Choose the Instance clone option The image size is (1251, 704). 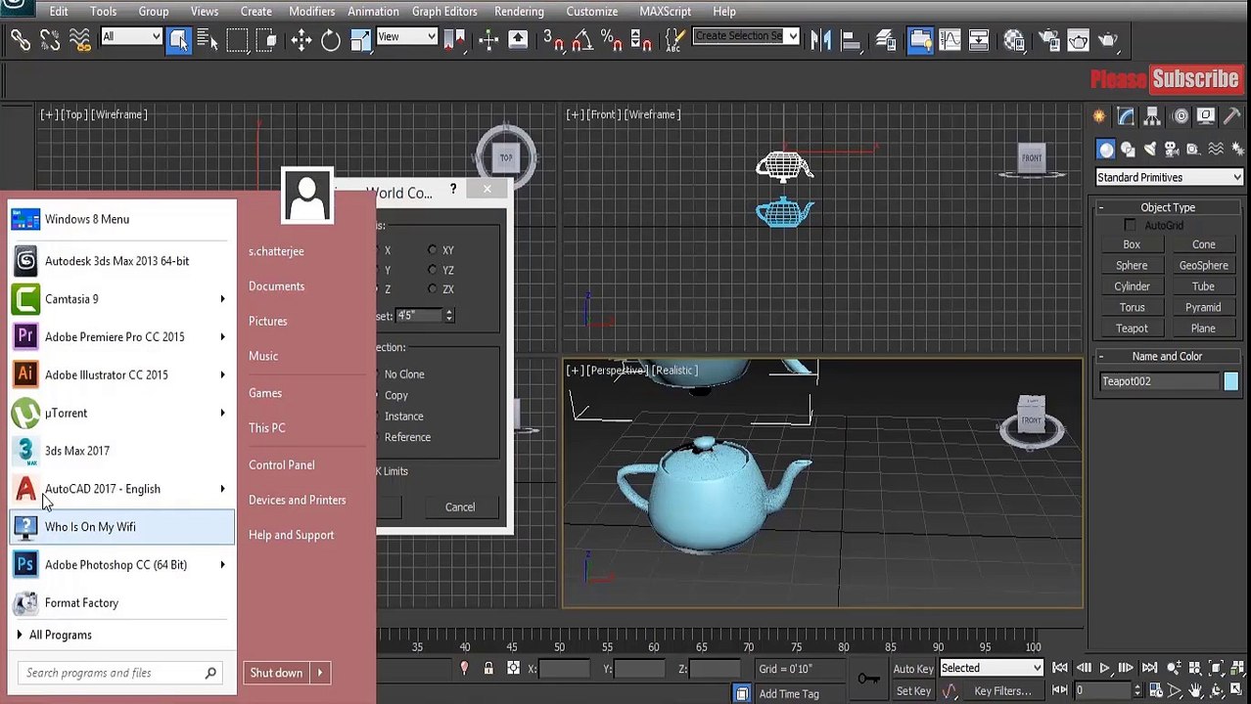402,417
